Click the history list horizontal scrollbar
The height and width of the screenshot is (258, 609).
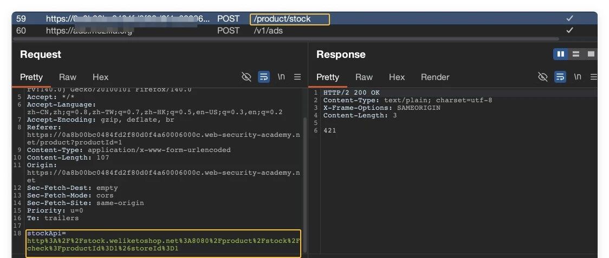286,39
